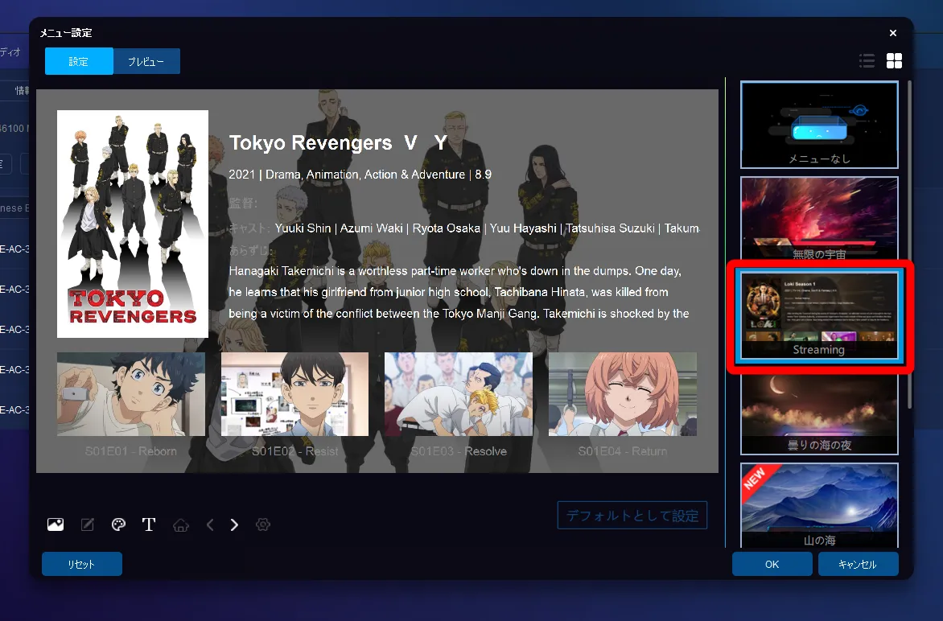
Task: Click the 監督 label
Action: (243, 204)
